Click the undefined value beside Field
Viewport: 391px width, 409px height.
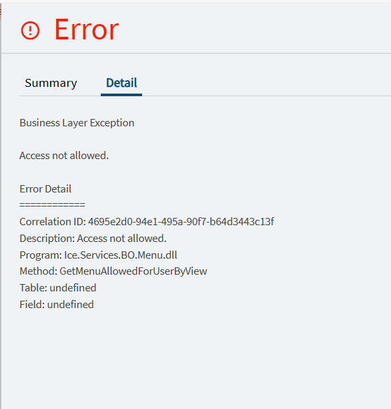coord(70,305)
